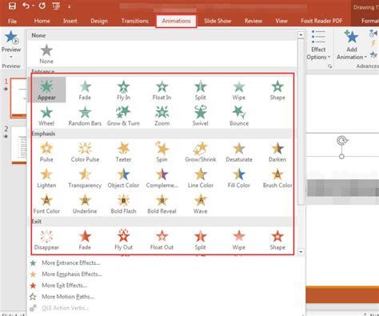379x316 pixels.
Task: Apply the Spin emphasis animation
Action: click(x=162, y=152)
